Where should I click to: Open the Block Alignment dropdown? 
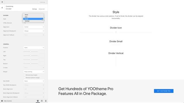(x=34, y=89)
